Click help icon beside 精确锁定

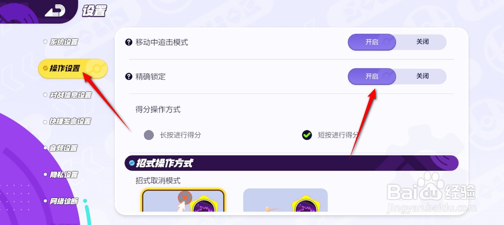click(129, 77)
